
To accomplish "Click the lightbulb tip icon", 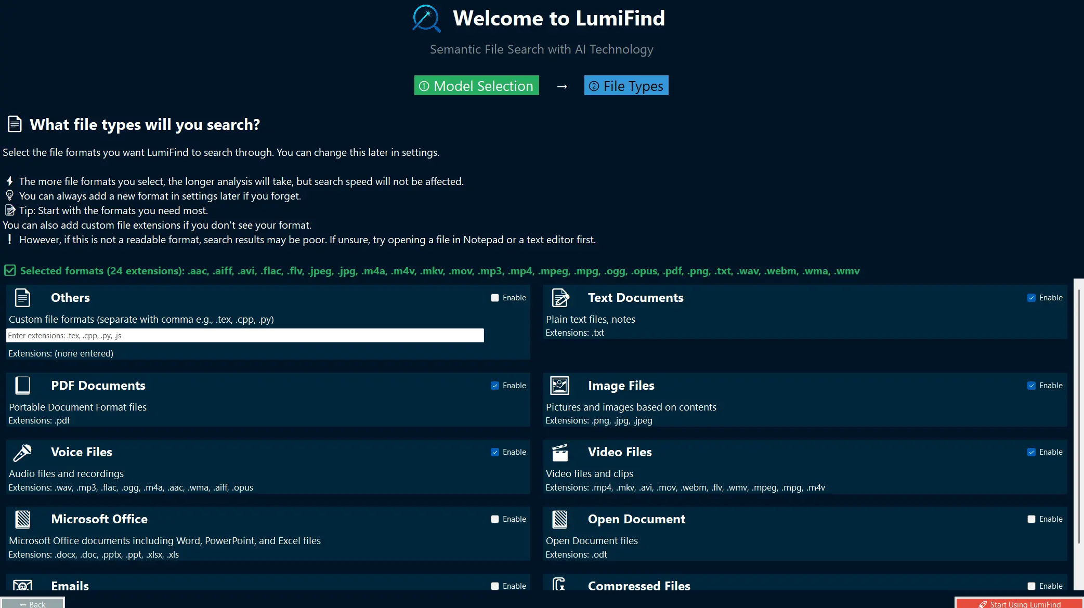I will [x=9, y=195].
